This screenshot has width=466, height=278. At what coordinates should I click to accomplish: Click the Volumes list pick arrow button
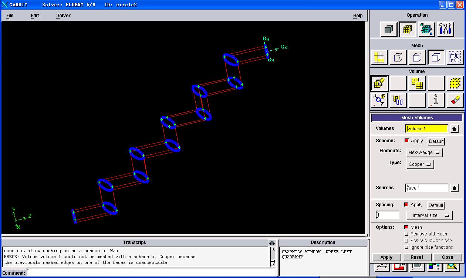(455, 129)
